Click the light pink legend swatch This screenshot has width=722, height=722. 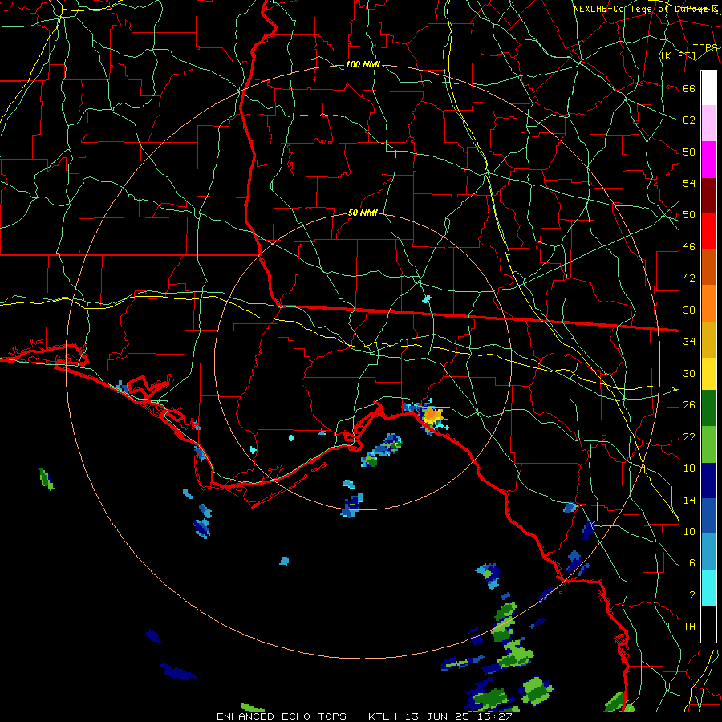point(708,124)
